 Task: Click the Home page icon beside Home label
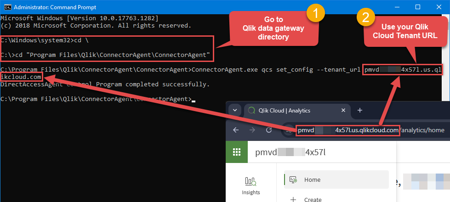pos(293,180)
